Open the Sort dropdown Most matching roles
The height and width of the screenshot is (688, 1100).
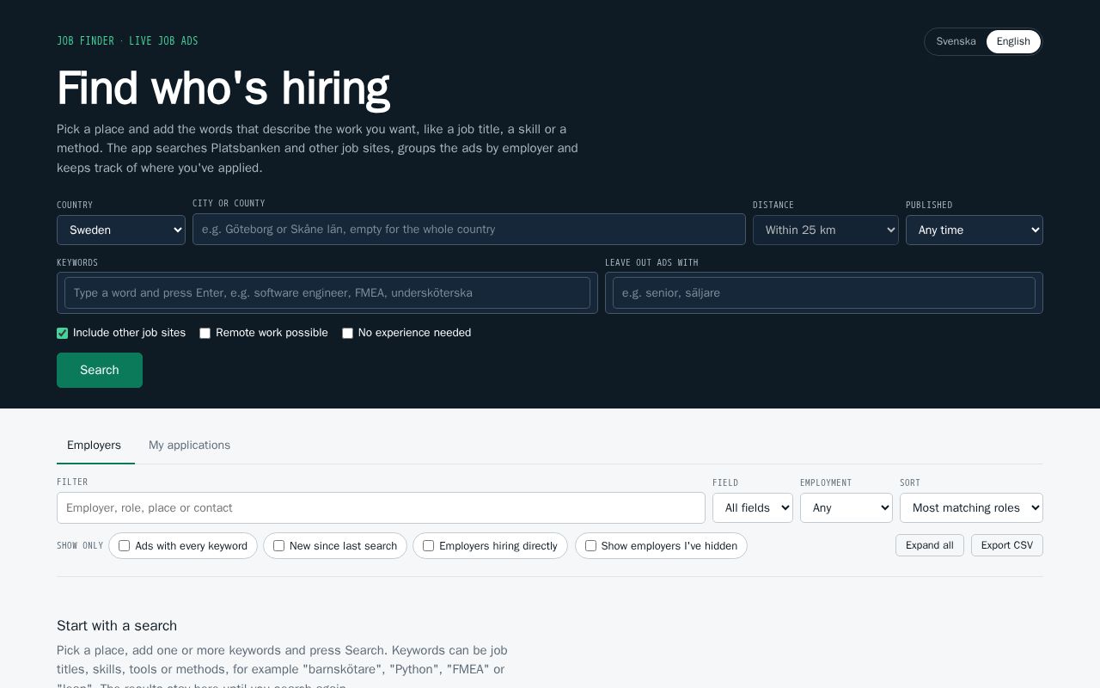tap(971, 507)
